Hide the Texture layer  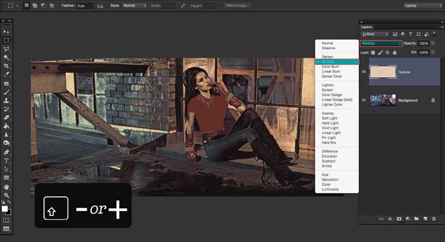pyautogui.click(x=364, y=71)
